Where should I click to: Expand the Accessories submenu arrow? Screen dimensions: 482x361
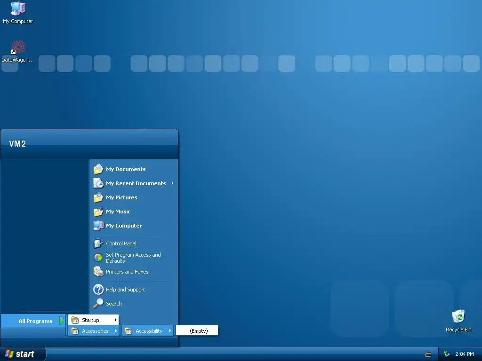(116, 331)
